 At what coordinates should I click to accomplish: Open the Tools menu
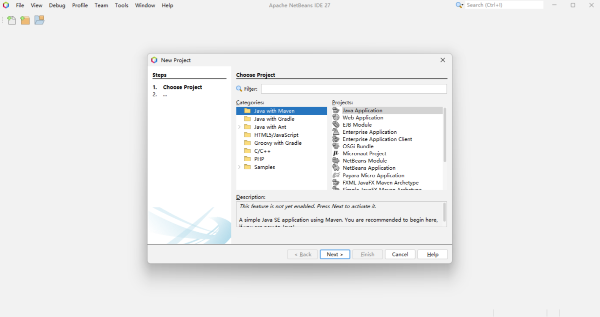coord(121,5)
